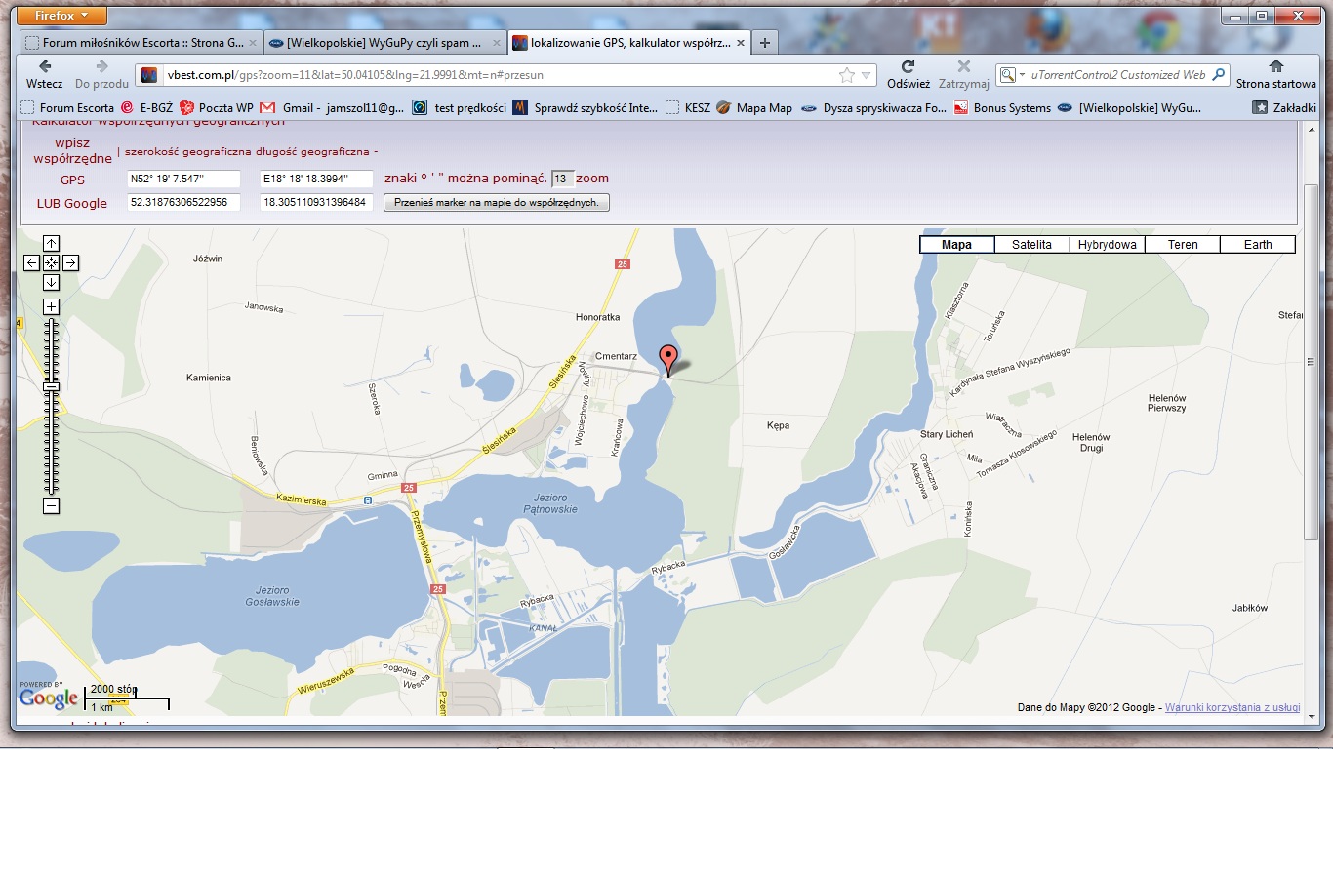Zoom in with the map plus button
Viewport: 1333px width, 878px height.
(51, 306)
